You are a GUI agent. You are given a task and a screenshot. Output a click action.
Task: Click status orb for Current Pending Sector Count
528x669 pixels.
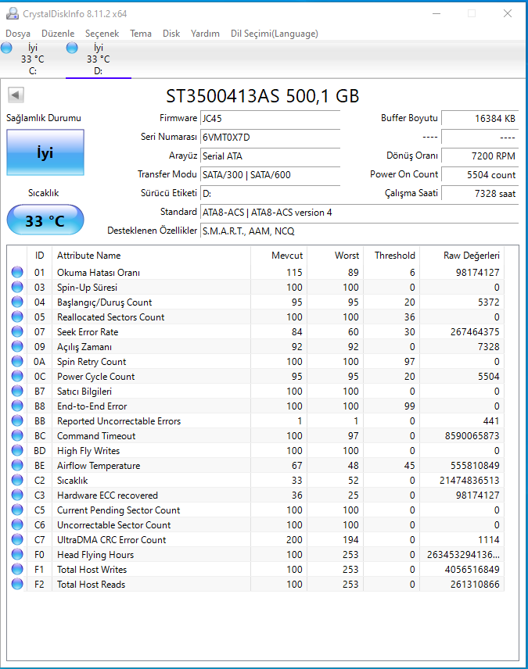coord(17,510)
